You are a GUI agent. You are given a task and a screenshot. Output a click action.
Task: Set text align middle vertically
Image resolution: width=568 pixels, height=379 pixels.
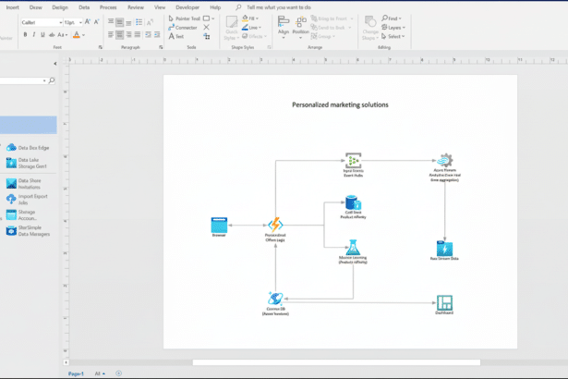[x=119, y=22]
